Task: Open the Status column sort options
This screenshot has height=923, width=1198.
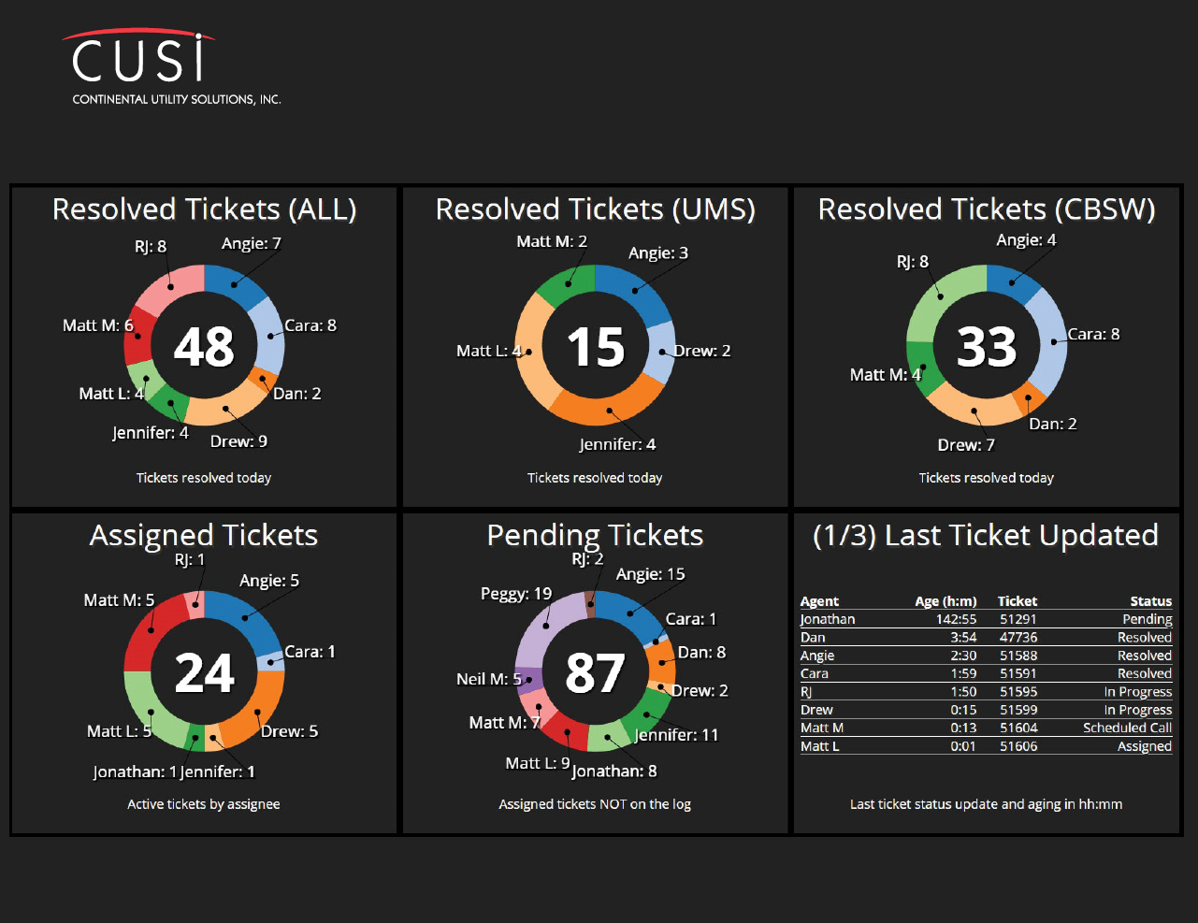Action: coord(1150,601)
